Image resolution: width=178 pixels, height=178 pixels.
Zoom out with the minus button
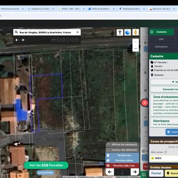pos(136,49)
